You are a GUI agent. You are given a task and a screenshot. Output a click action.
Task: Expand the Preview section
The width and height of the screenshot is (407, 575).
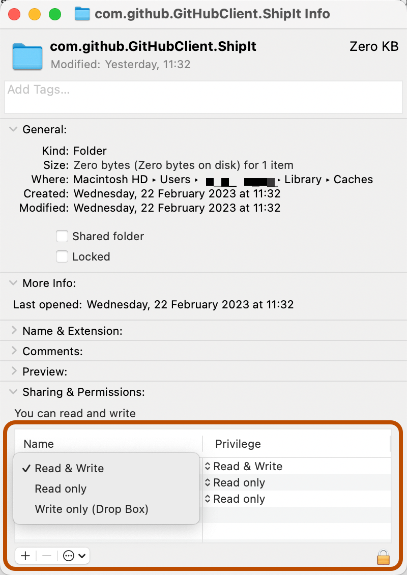pyautogui.click(x=13, y=371)
